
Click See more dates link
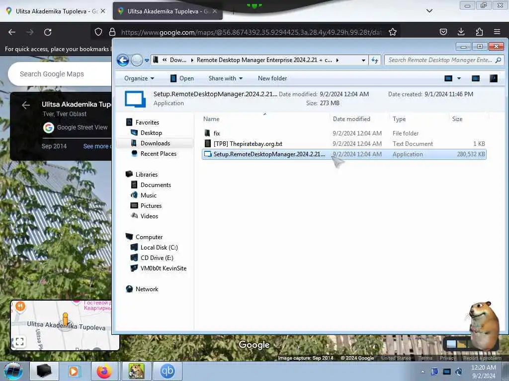tap(97, 146)
